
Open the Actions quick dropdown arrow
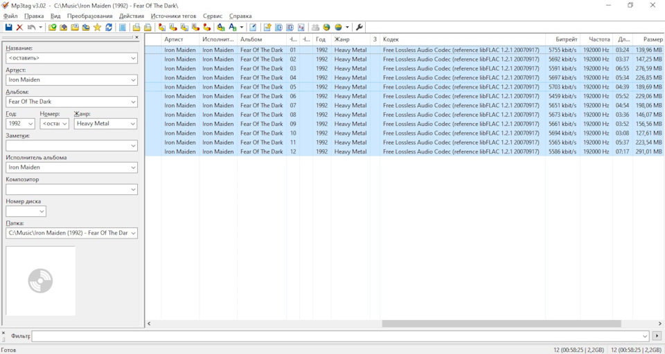(x=242, y=27)
